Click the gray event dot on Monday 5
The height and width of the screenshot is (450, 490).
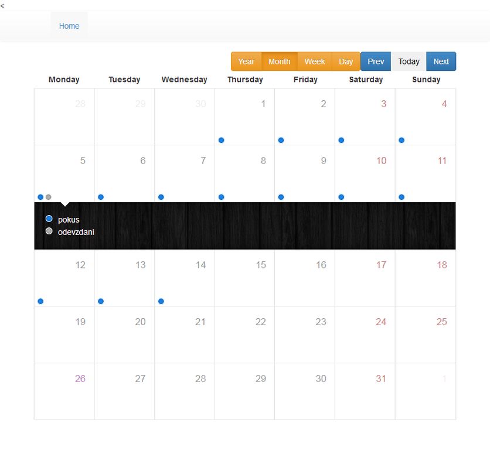[x=49, y=197]
